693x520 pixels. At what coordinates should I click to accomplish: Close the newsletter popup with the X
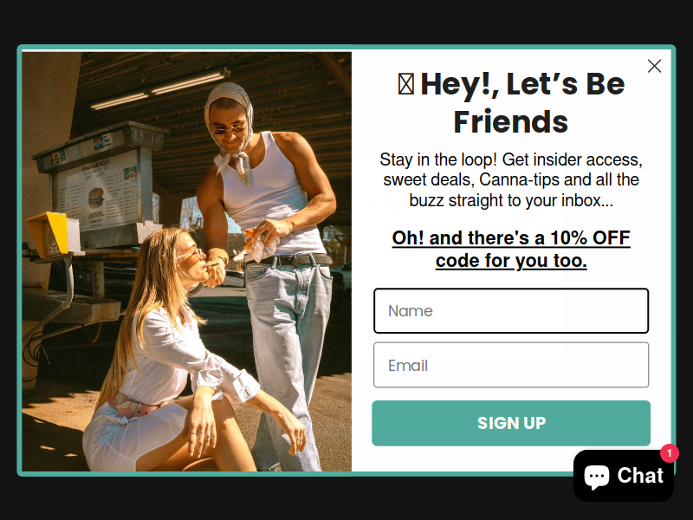(x=654, y=66)
